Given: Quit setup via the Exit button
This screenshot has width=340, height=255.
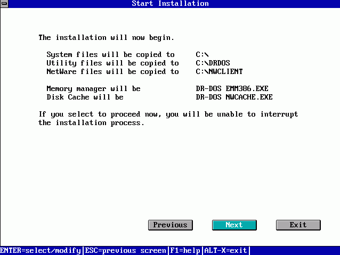Looking at the screenshot, I should (x=298, y=225).
